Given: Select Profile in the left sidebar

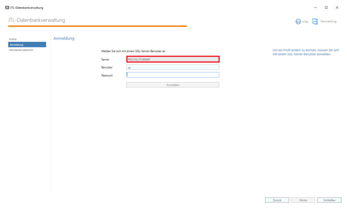Looking at the screenshot, I should pos(13,39).
